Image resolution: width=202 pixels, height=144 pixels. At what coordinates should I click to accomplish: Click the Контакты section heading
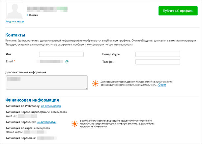tap(15, 35)
